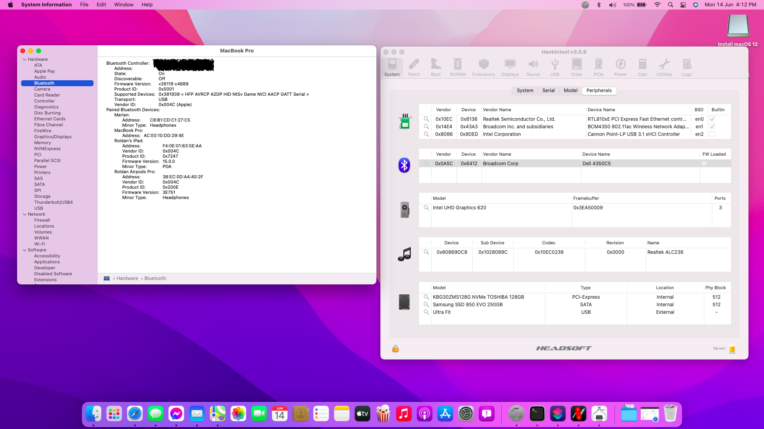Screen dimensions: 764x429
Task: Switch to the Serial tab
Action: (x=548, y=91)
